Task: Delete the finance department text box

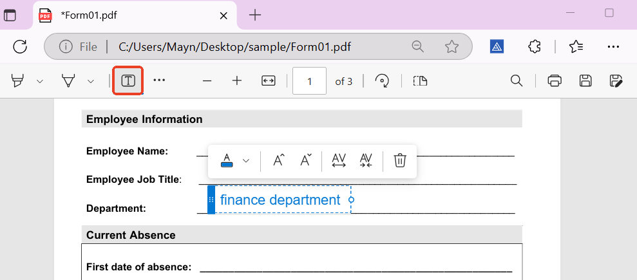Action: pos(400,161)
